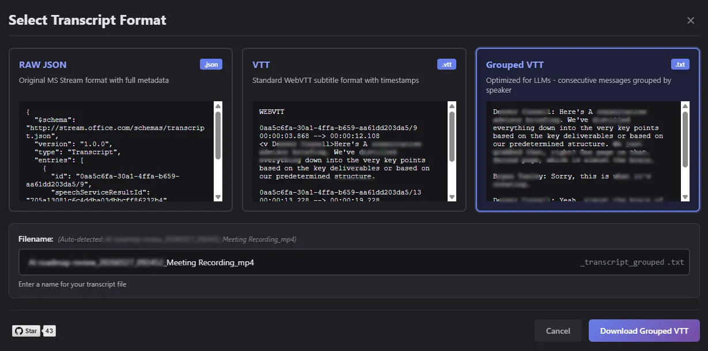Click the Cancel button
This screenshot has height=351, width=708.
click(x=558, y=331)
